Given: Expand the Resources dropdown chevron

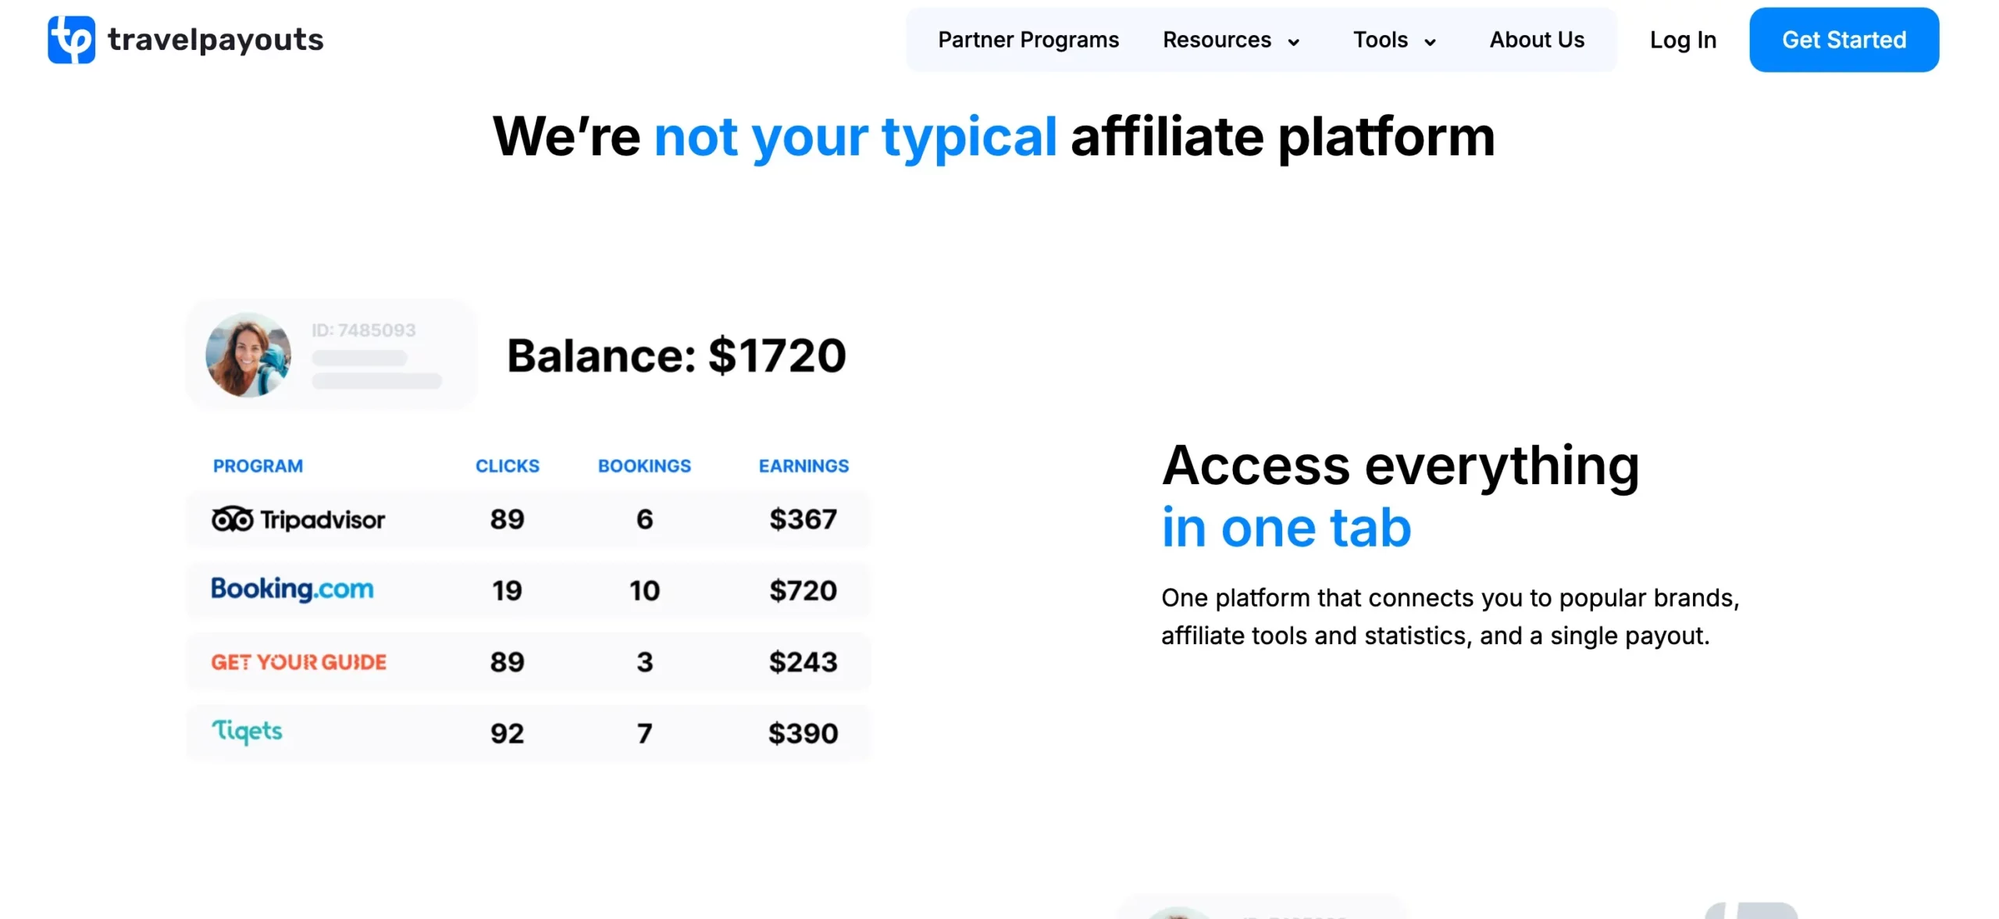Looking at the screenshot, I should pyautogui.click(x=1293, y=42).
